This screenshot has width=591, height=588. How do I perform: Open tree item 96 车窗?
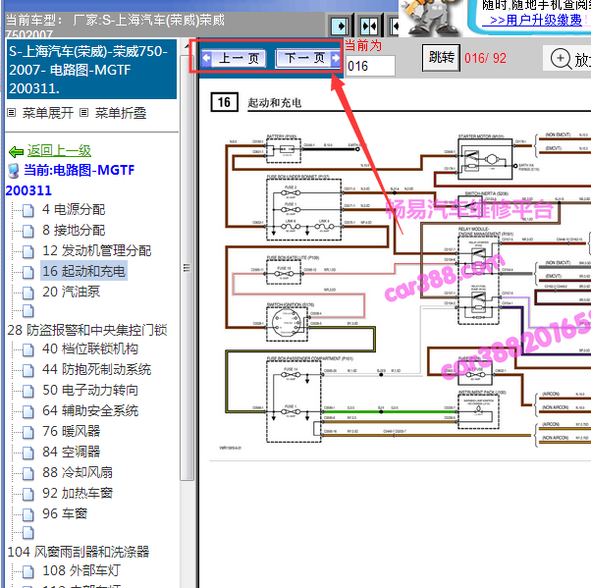coord(65,513)
